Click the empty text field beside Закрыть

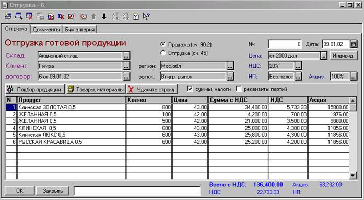(x=137, y=191)
